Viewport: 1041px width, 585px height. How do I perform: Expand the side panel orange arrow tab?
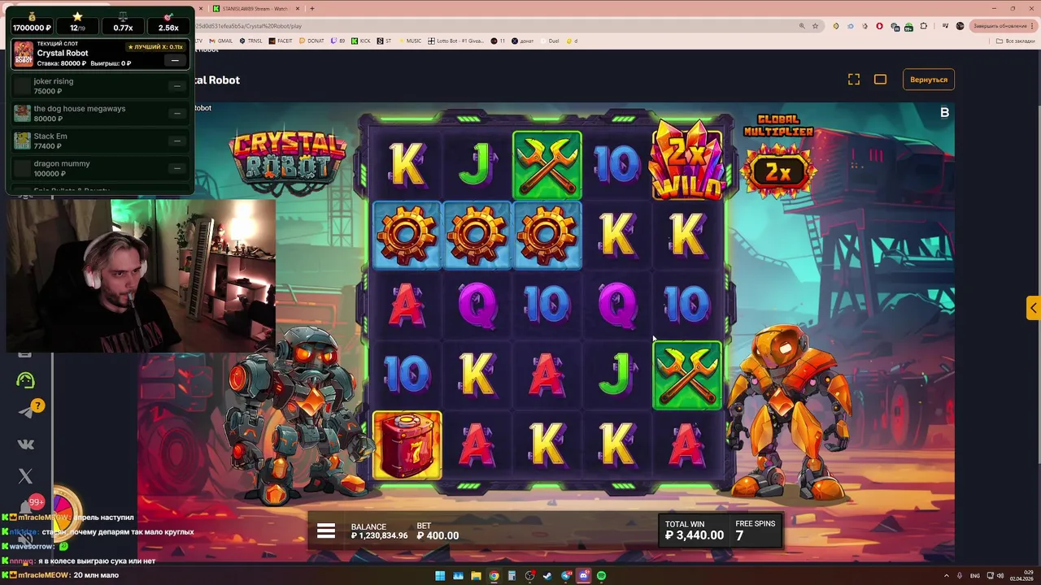(x=1033, y=308)
